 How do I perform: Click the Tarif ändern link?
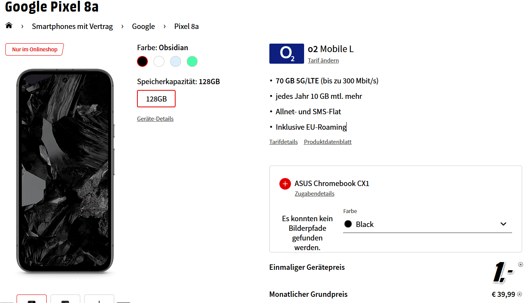tap(323, 61)
